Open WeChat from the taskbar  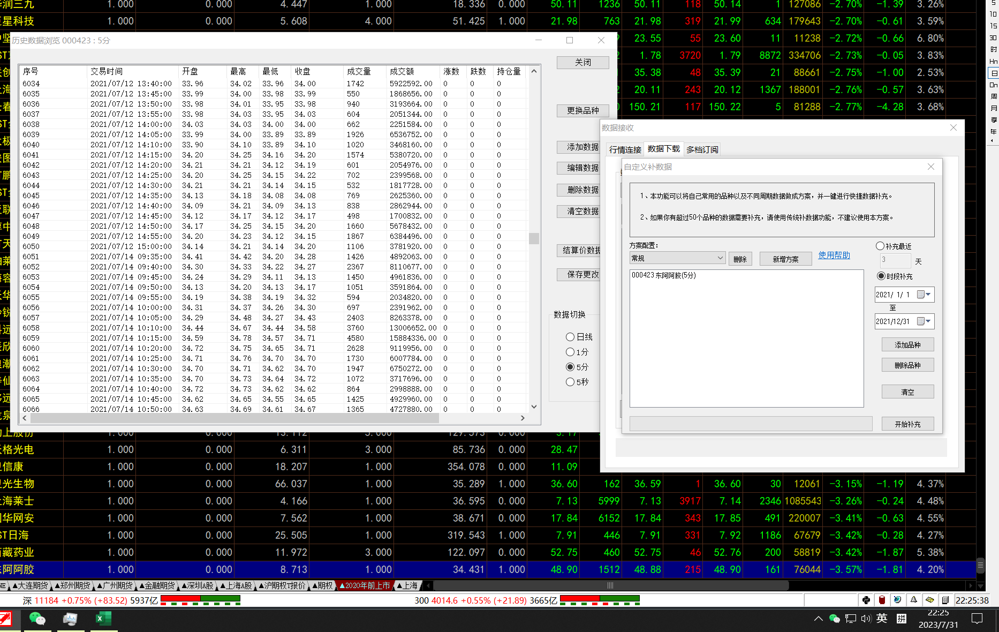coord(37,619)
